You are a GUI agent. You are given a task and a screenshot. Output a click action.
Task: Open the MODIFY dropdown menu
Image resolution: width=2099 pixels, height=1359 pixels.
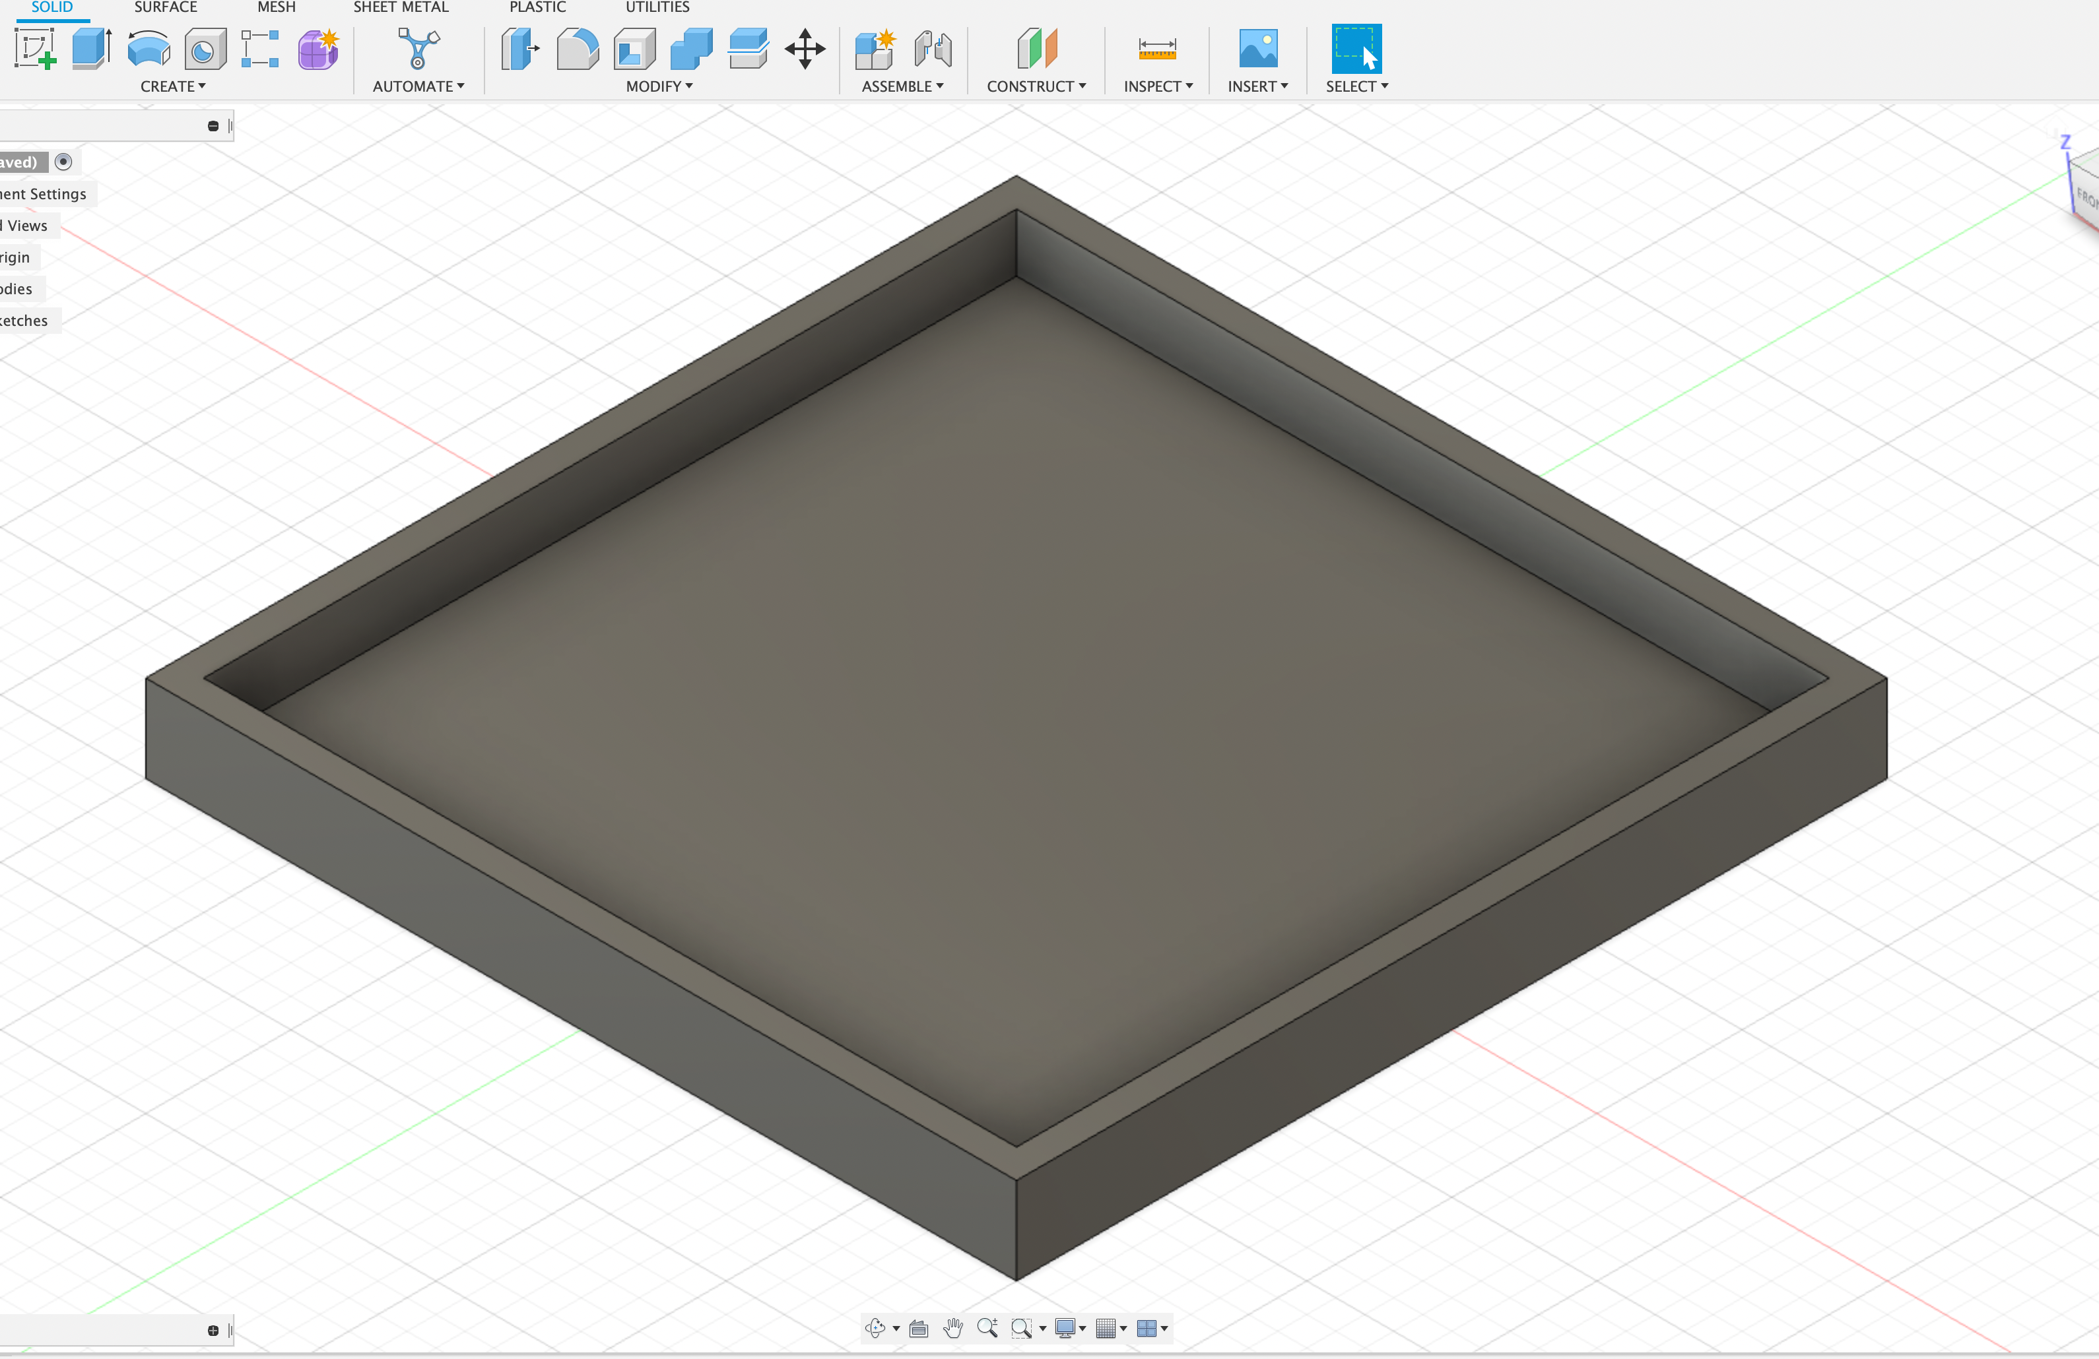coord(659,86)
